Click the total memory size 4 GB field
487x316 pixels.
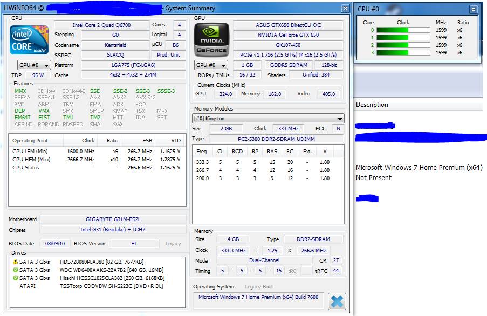click(233, 239)
